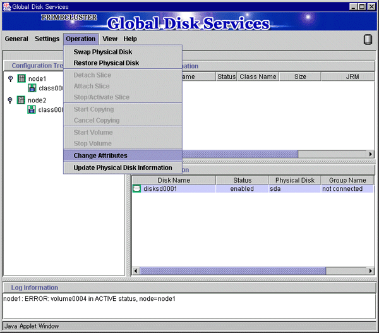Viewport: 379px width, 333px height.
Task: Click right arrow of lower horizontal scrollbar
Action: pos(368,271)
